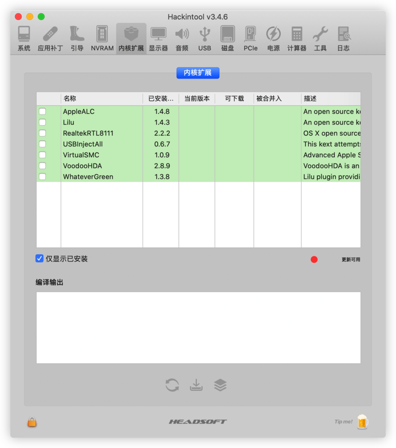Open the USB section
Viewport: 396px width, 448px height.
pos(205,39)
